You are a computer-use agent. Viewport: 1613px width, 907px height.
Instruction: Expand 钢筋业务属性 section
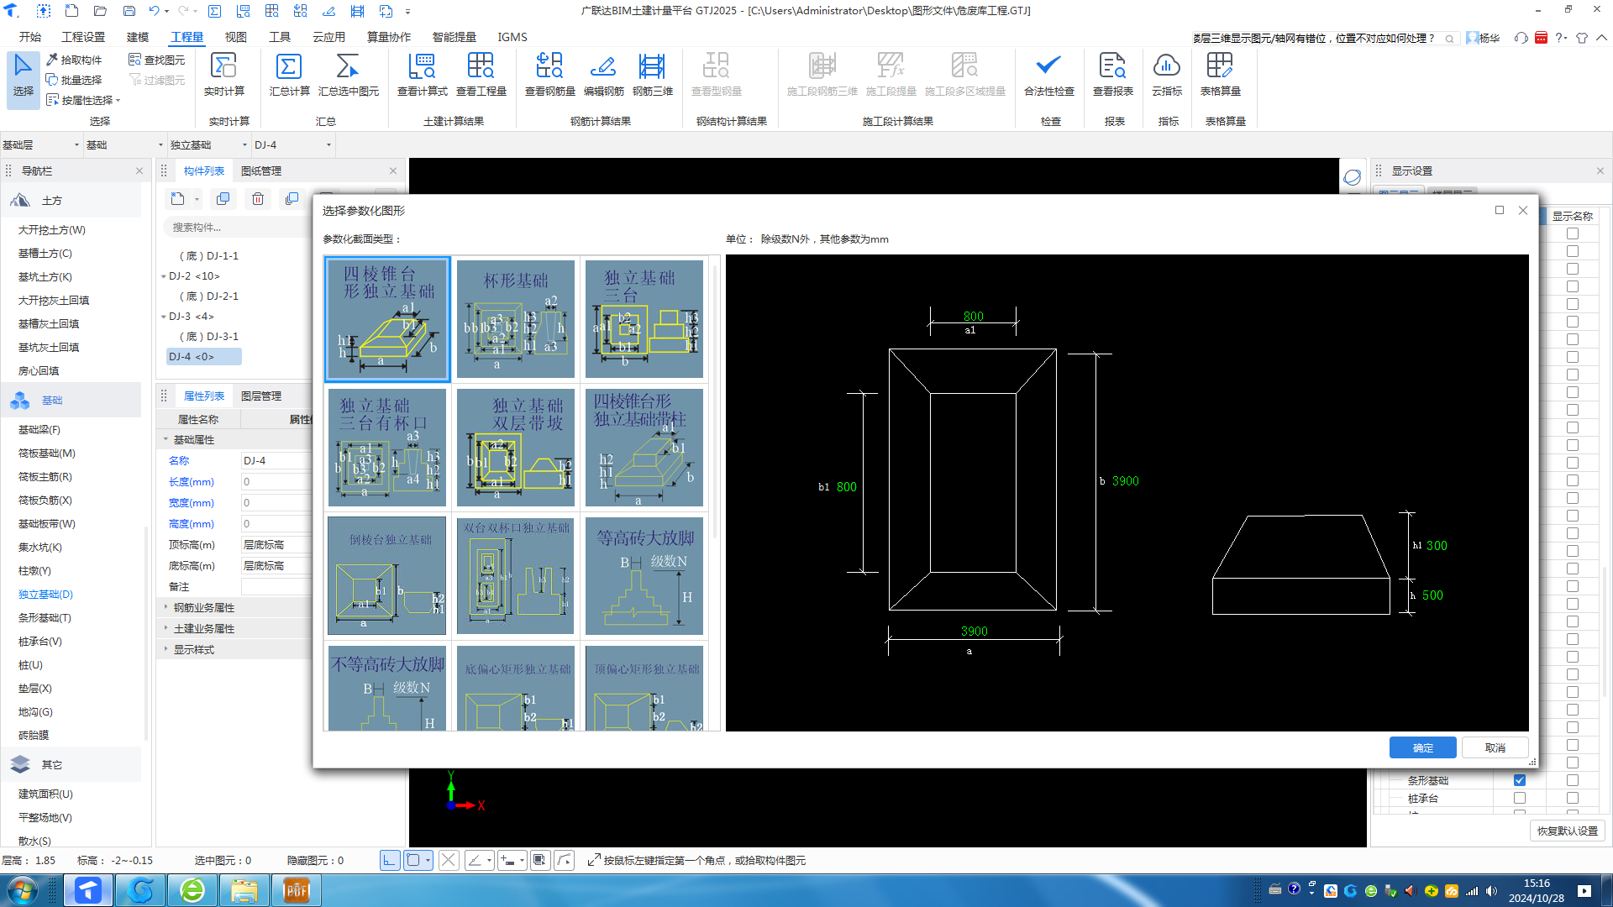point(166,607)
